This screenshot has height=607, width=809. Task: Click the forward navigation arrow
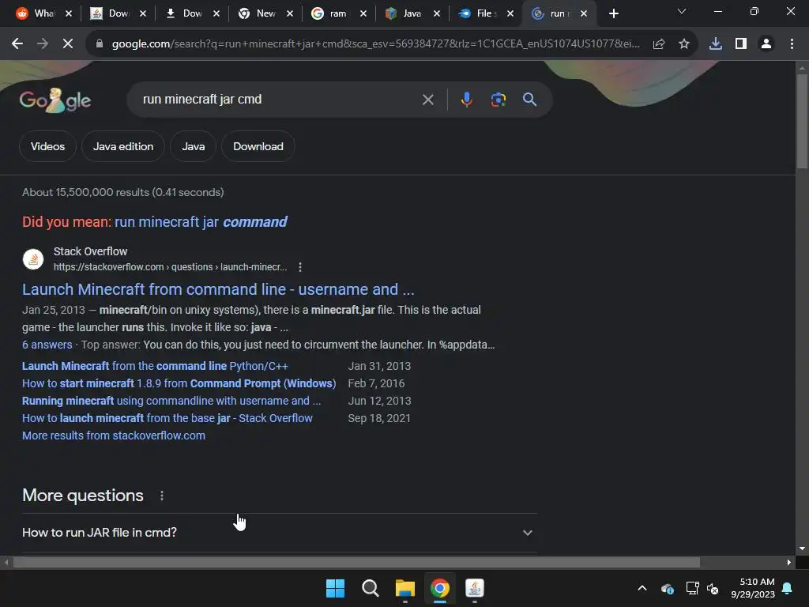(43, 44)
